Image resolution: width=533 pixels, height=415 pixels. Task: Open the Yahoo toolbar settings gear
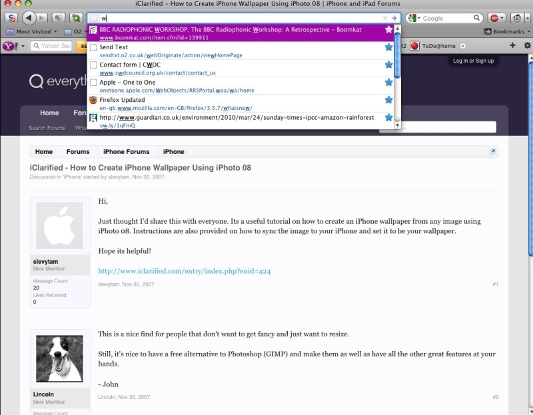click(527, 45)
